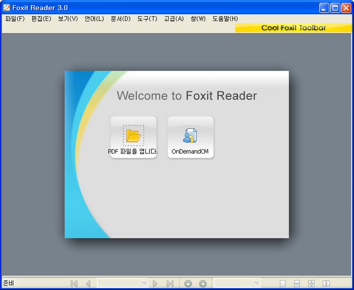Viewport: 354px width, 290px height.
Task: Go to previous page arrow
Action: 88,283
